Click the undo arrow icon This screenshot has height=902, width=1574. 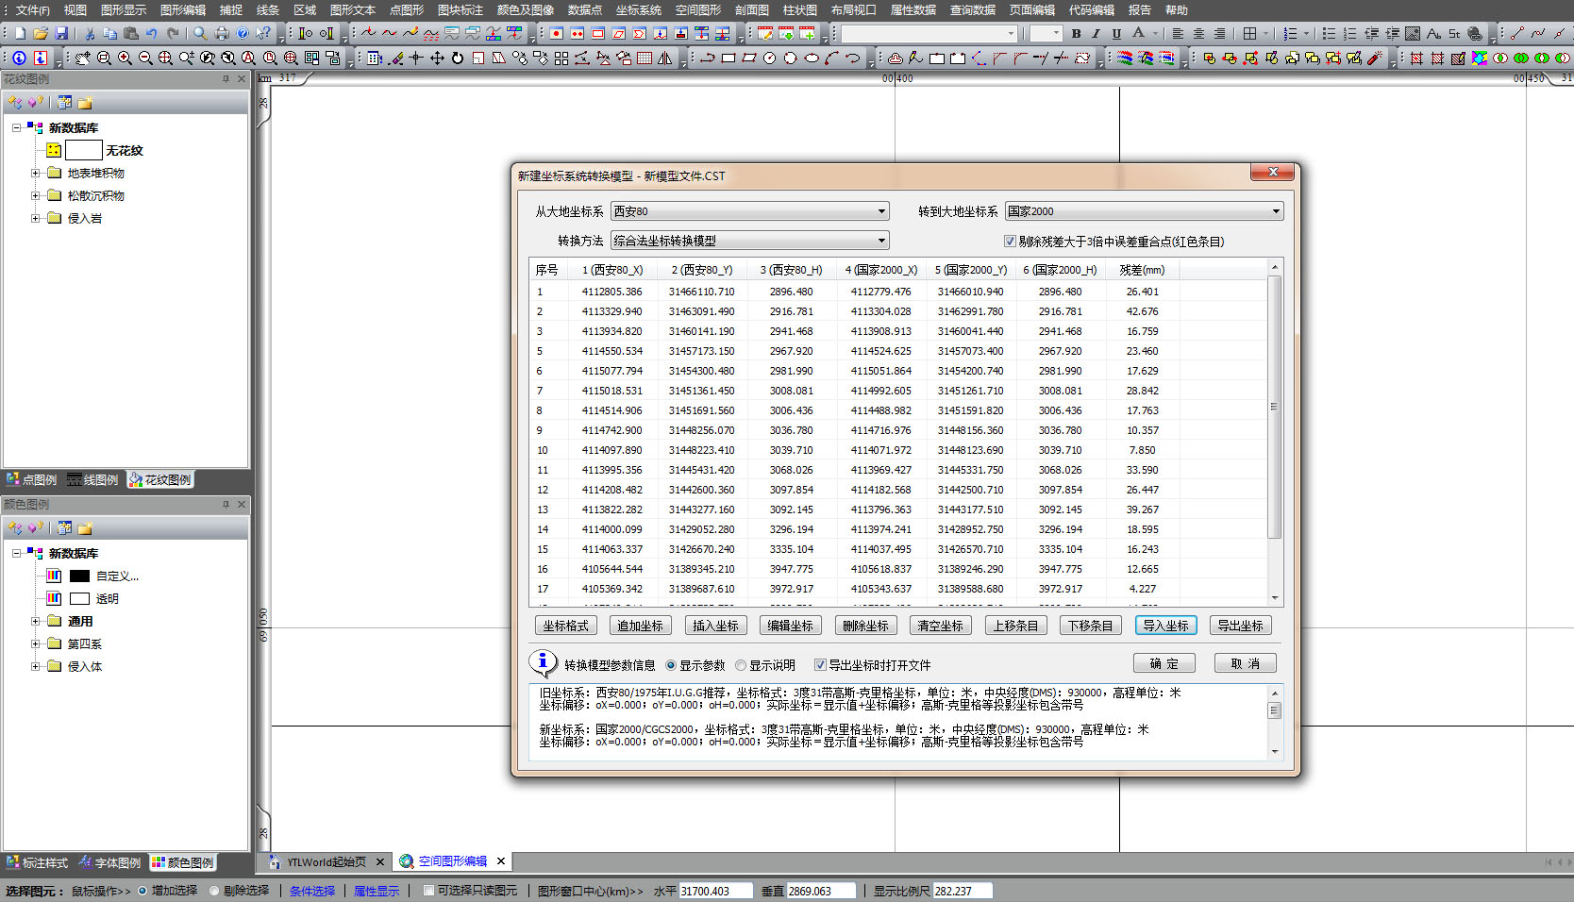152,33
